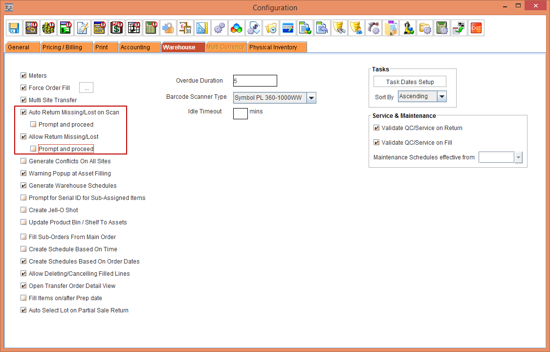
Task: Switch to the Accounting tab
Action: (x=139, y=47)
